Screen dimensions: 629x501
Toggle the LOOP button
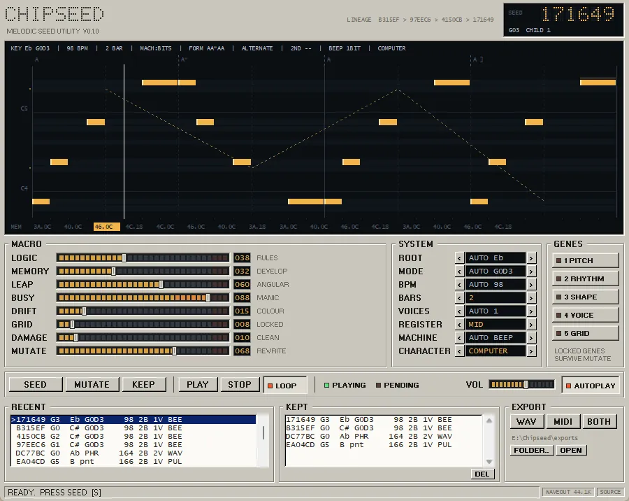[285, 386]
